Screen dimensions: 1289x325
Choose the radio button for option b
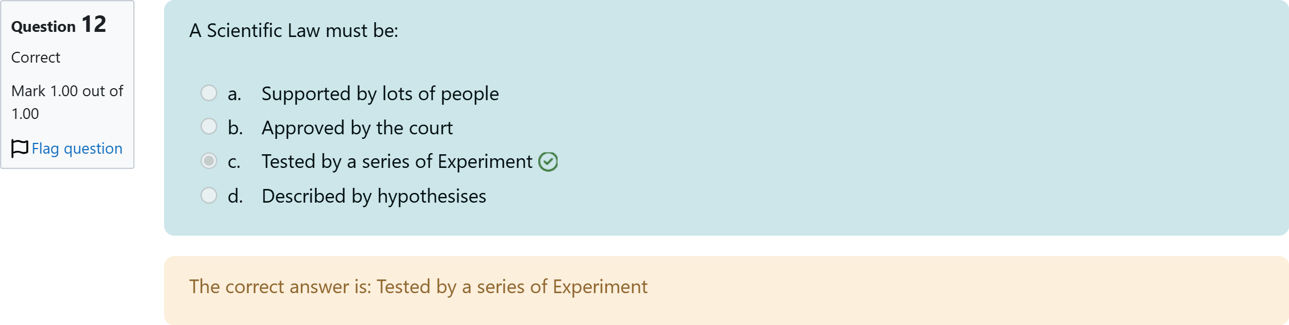pyautogui.click(x=209, y=126)
